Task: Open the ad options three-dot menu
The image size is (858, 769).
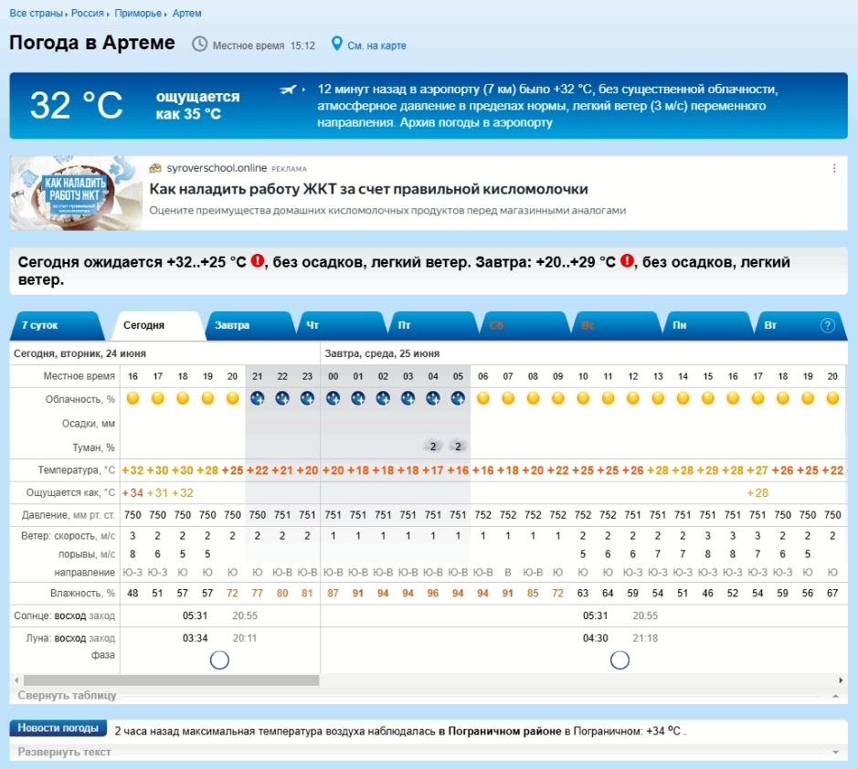Action: pyautogui.click(x=834, y=168)
